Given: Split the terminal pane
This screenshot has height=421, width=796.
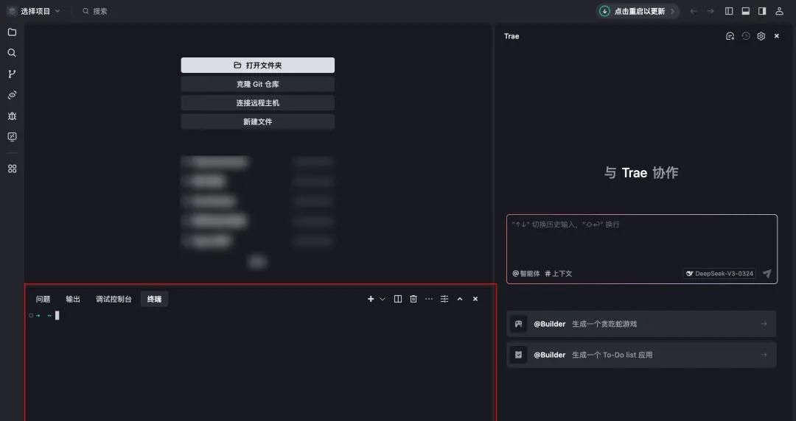Looking at the screenshot, I should [x=398, y=299].
